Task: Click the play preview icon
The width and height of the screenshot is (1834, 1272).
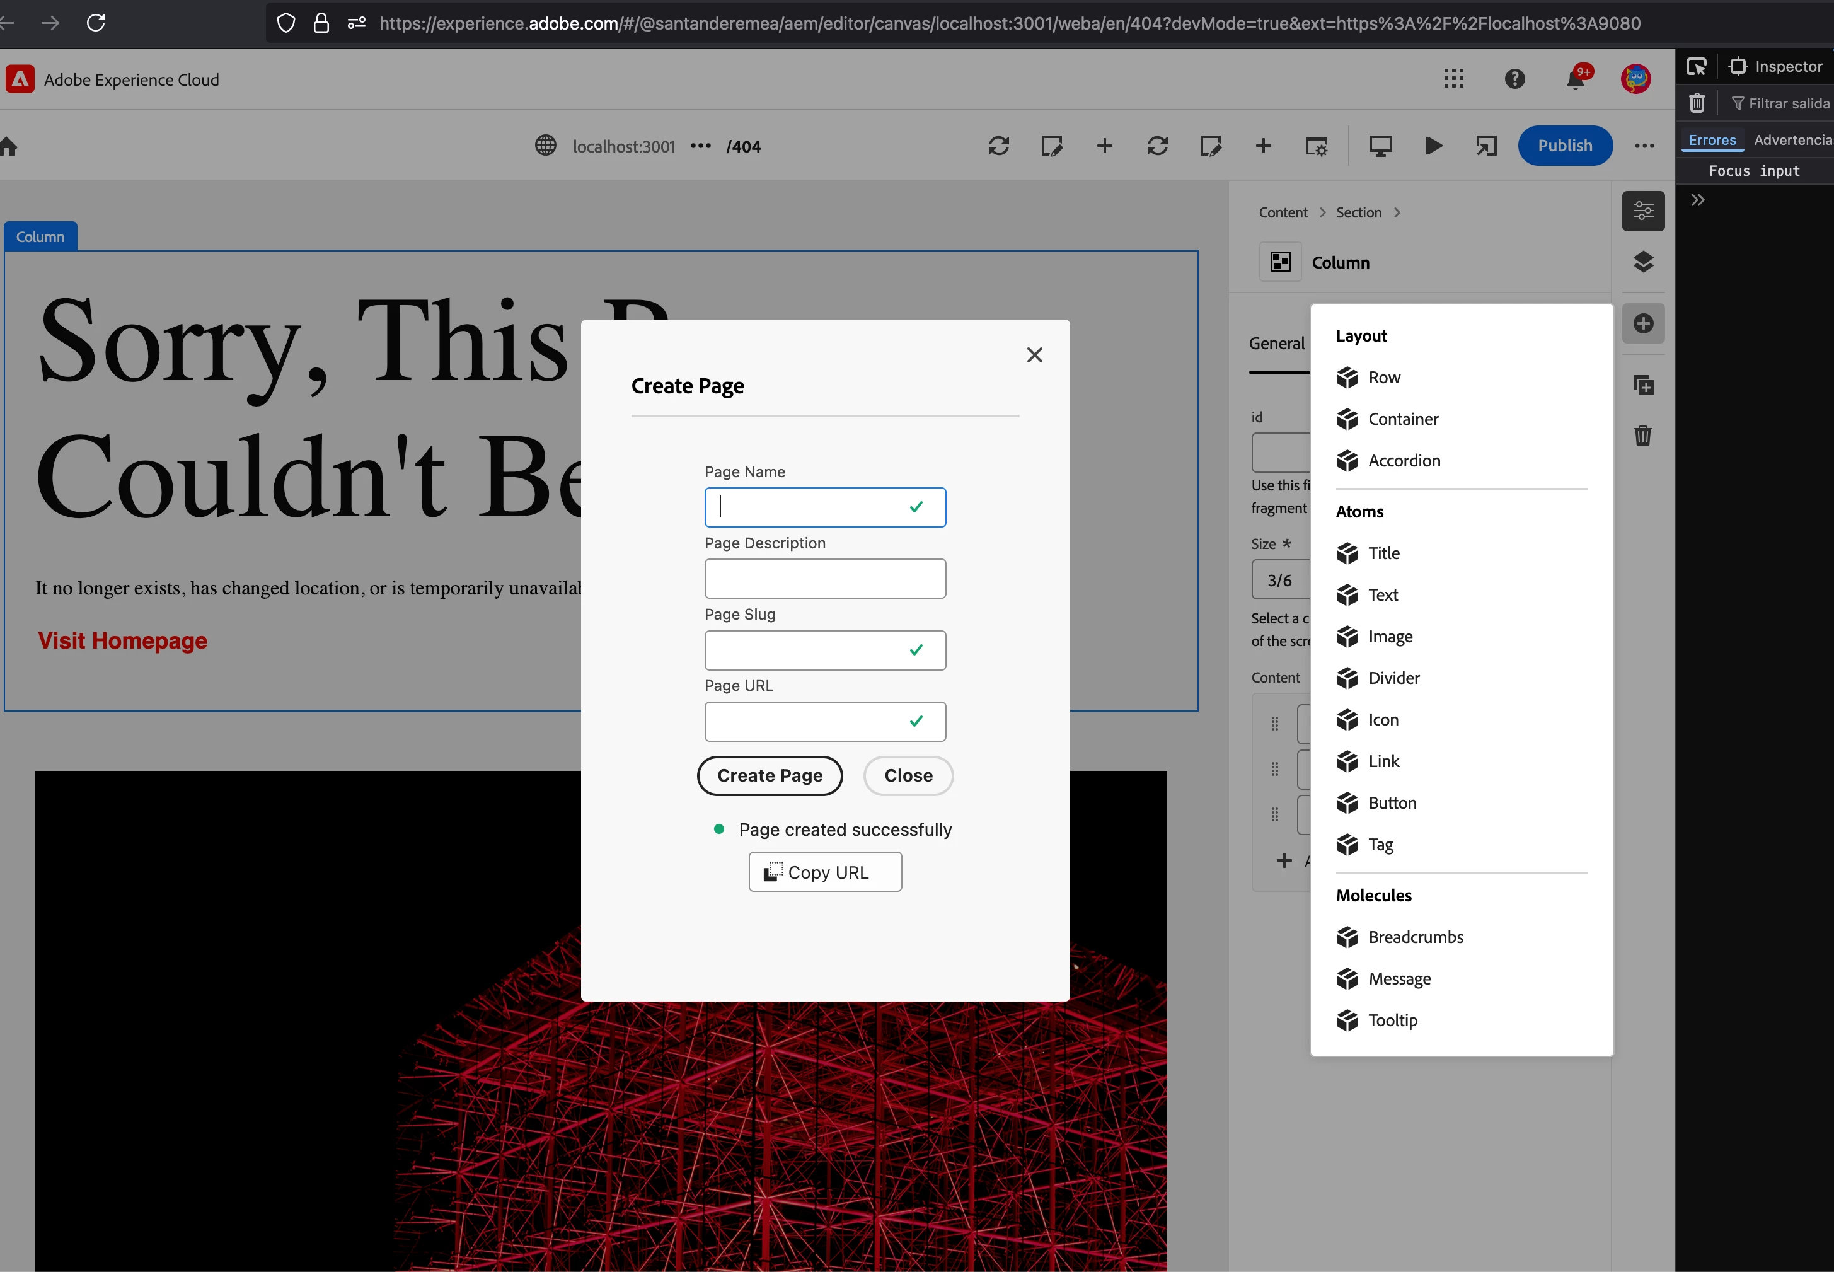Action: tap(1433, 146)
